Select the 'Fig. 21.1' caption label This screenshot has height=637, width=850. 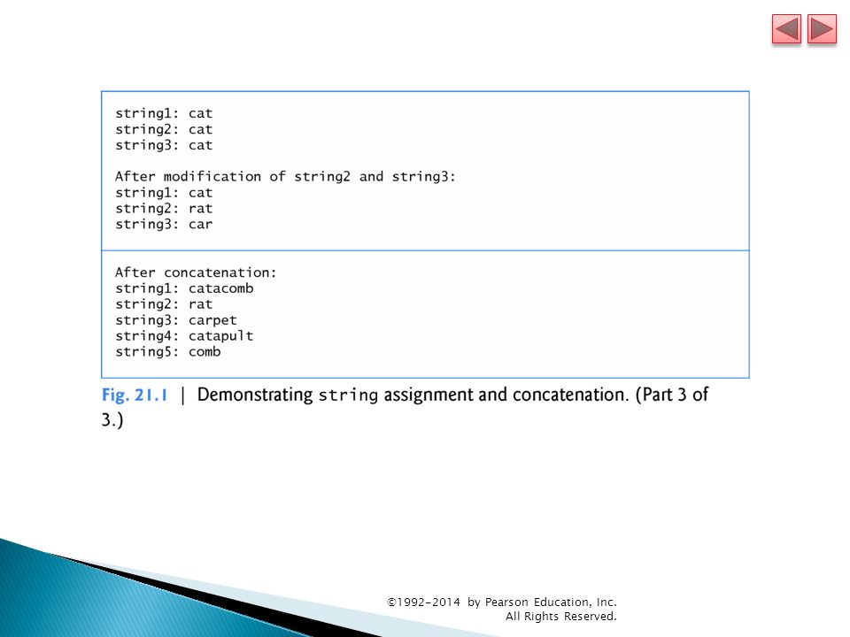click(x=135, y=395)
